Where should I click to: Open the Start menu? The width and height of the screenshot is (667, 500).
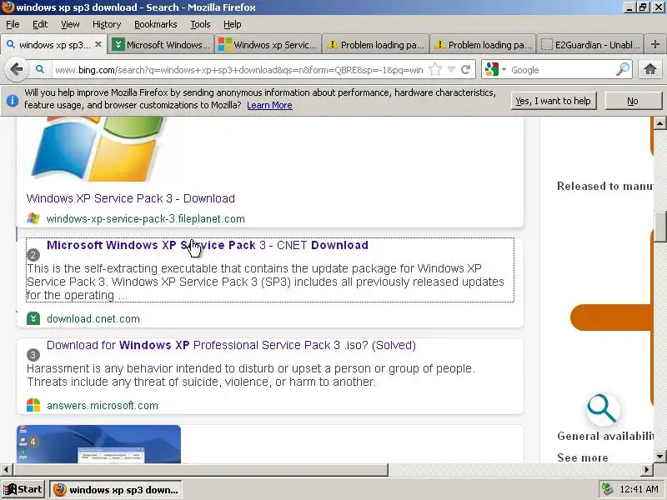(x=23, y=489)
